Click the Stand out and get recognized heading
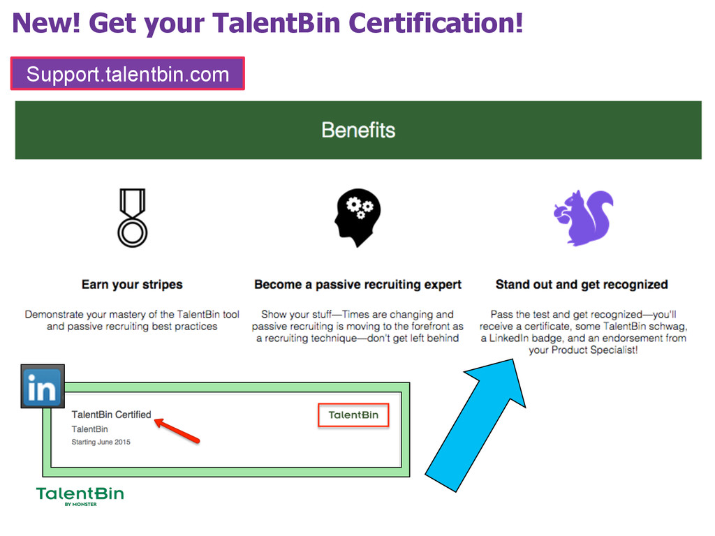The image size is (715, 536). pyautogui.click(x=582, y=285)
